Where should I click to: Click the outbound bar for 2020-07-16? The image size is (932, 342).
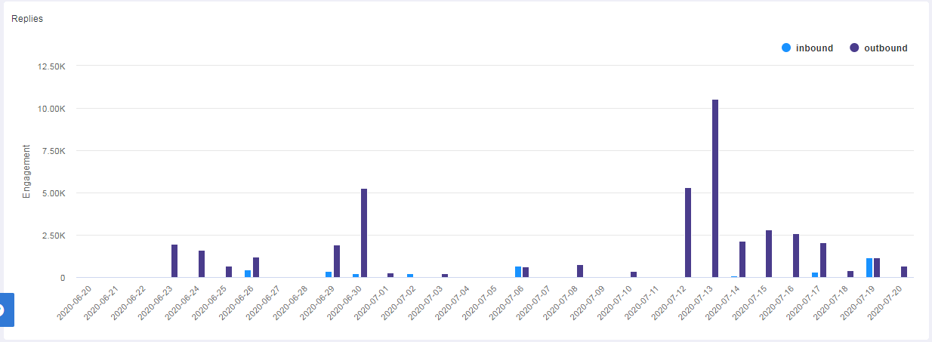pos(796,256)
